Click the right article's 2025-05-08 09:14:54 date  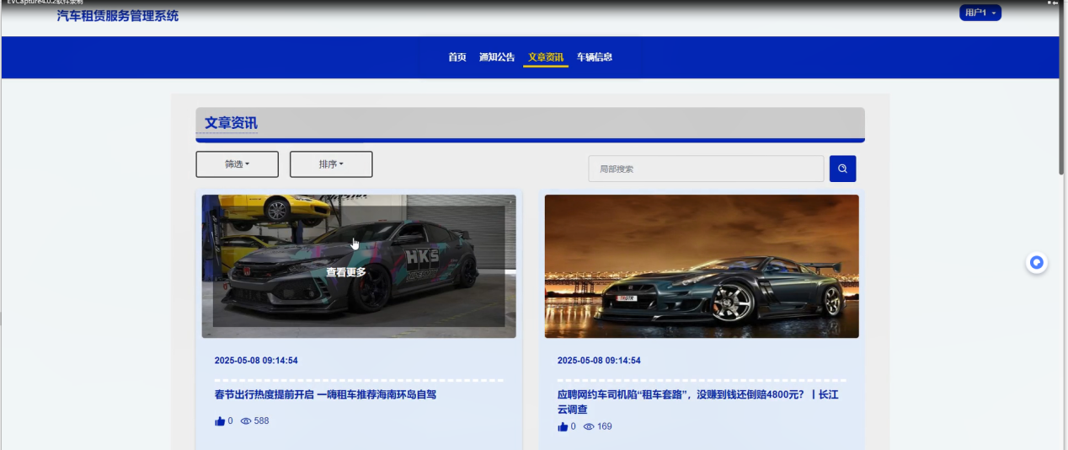[599, 361]
